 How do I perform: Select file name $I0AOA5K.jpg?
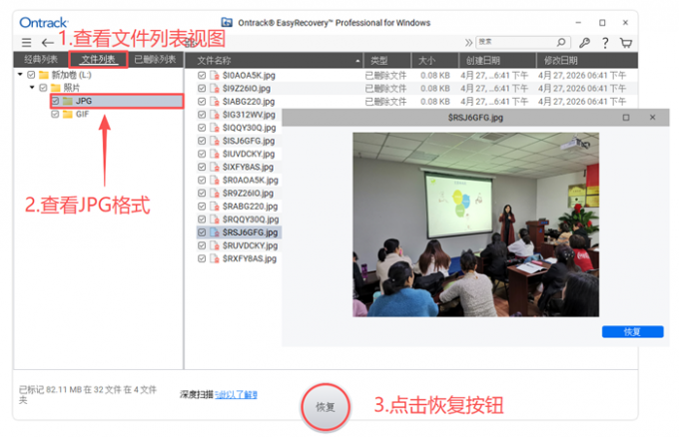click(249, 75)
